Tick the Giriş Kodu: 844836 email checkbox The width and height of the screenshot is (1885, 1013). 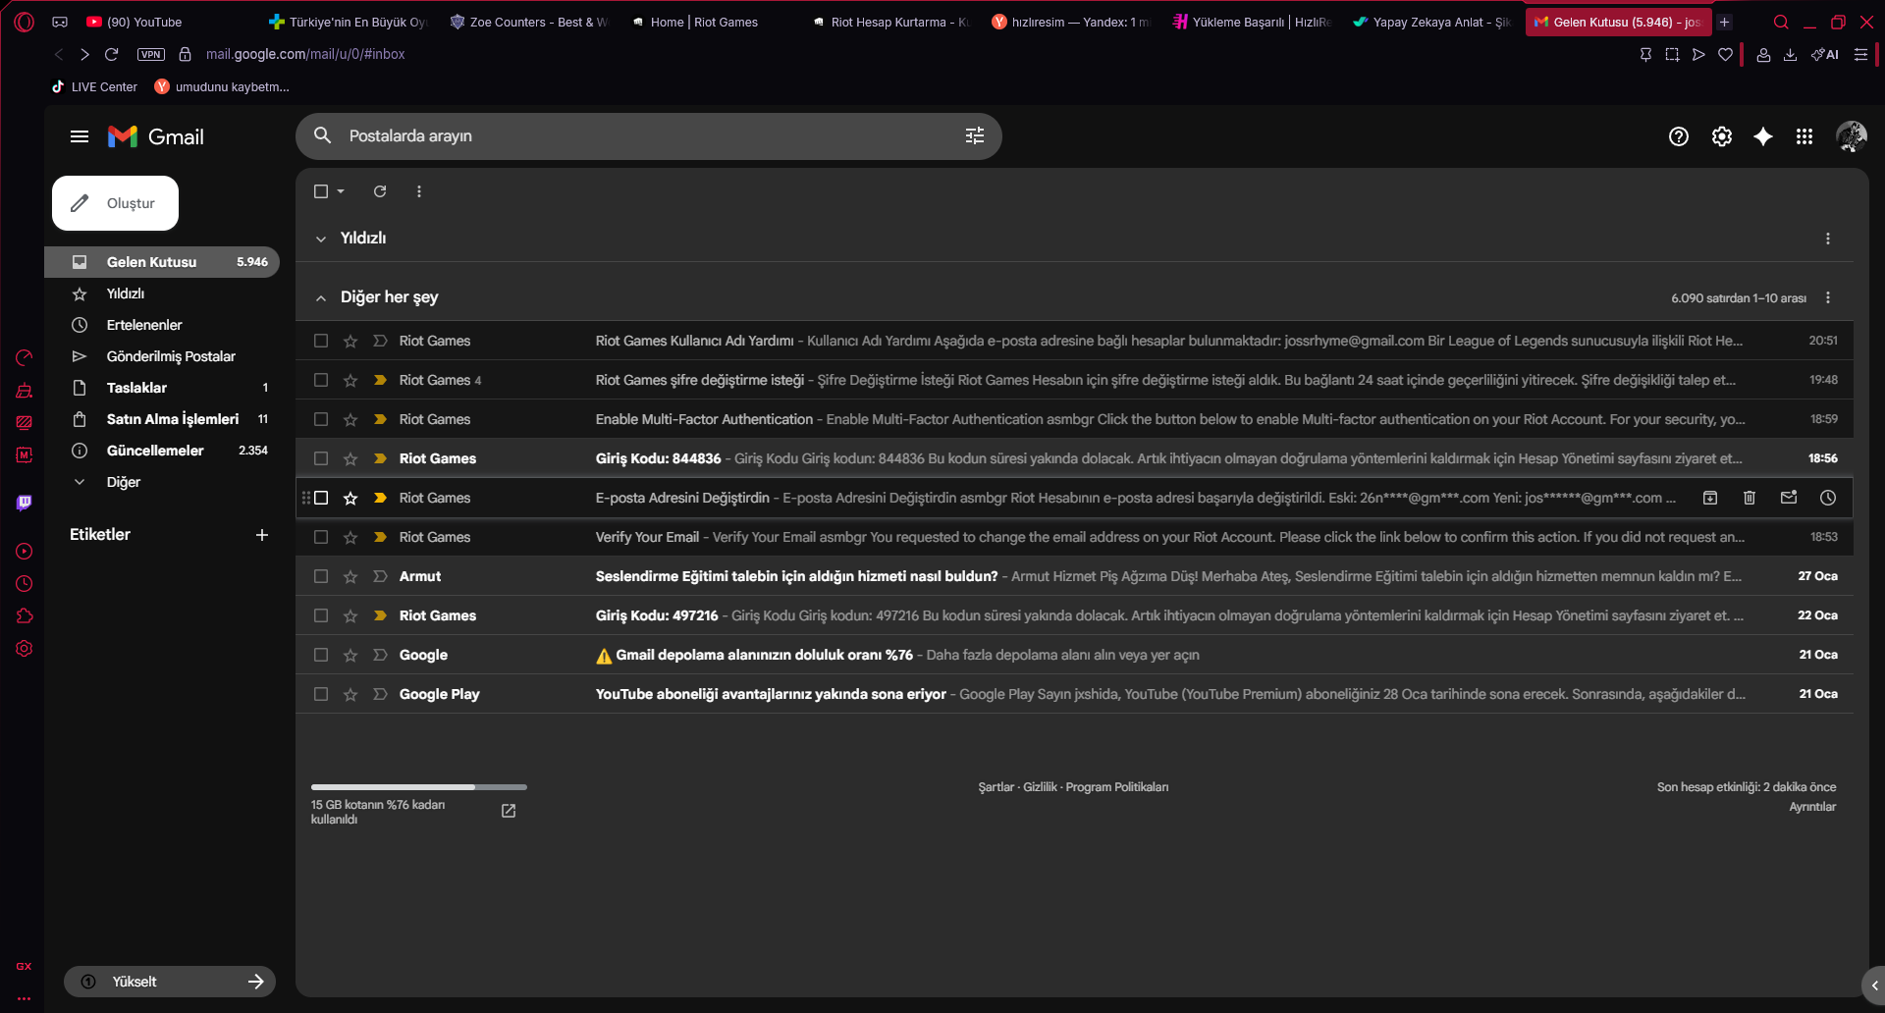[x=321, y=458]
